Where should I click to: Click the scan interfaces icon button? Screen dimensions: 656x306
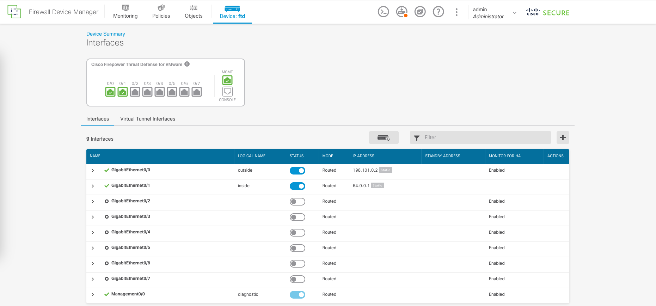click(384, 137)
